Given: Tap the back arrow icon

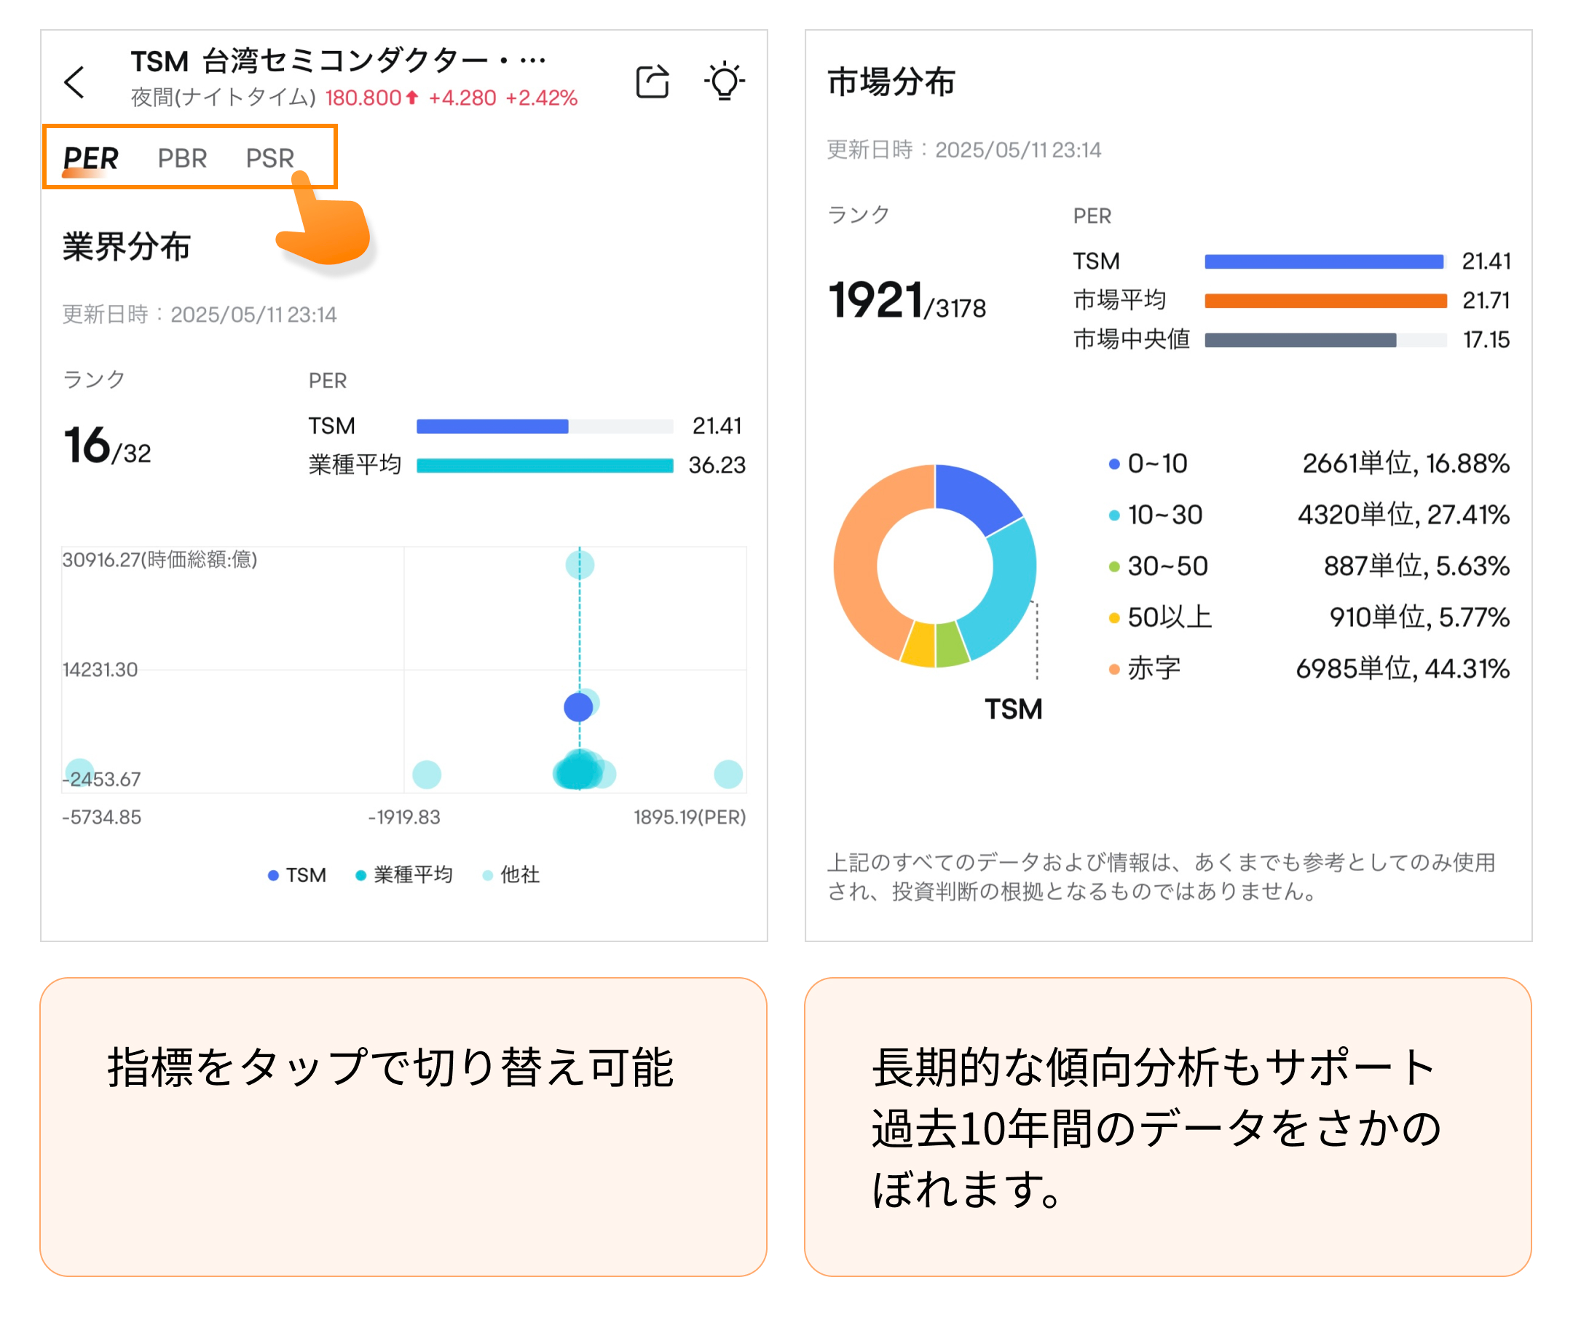Looking at the screenshot, I should pyautogui.click(x=74, y=82).
